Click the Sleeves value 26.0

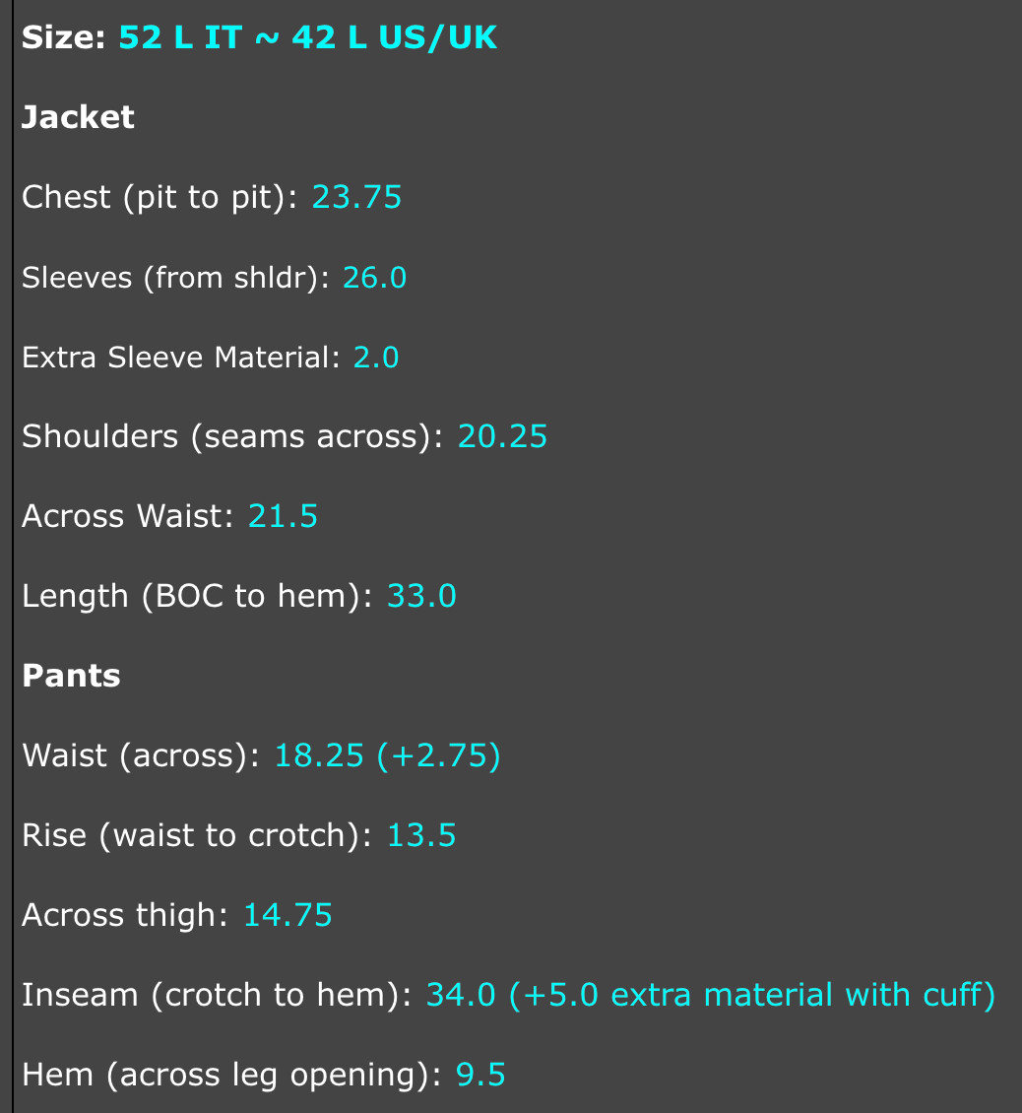(x=375, y=277)
